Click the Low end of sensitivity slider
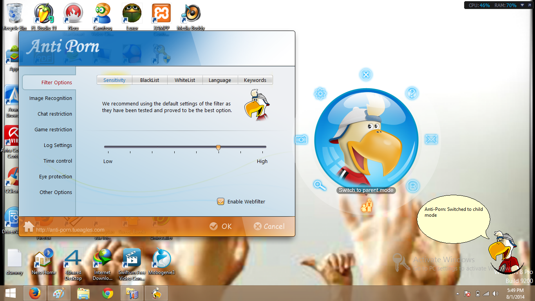The image size is (535, 301). pos(108,161)
